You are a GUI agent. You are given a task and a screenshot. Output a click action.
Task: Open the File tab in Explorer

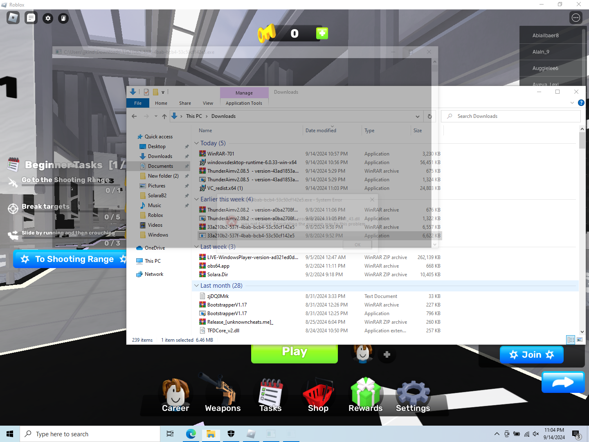click(138, 103)
